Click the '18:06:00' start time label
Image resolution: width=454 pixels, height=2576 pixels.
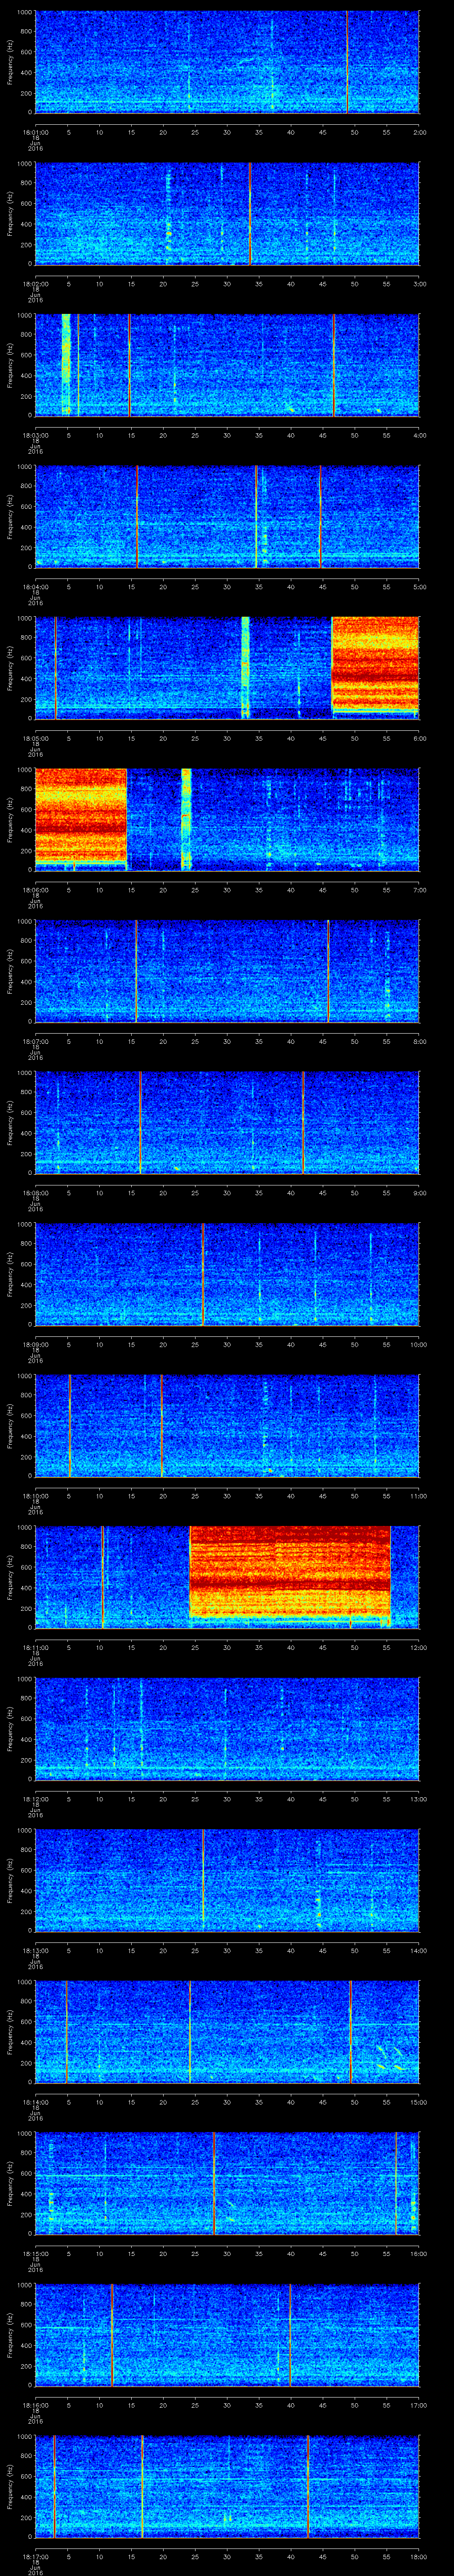coord(35,890)
